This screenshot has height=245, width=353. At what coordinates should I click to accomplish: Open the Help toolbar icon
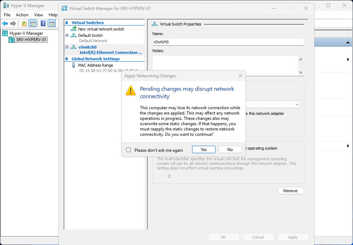(43, 23)
